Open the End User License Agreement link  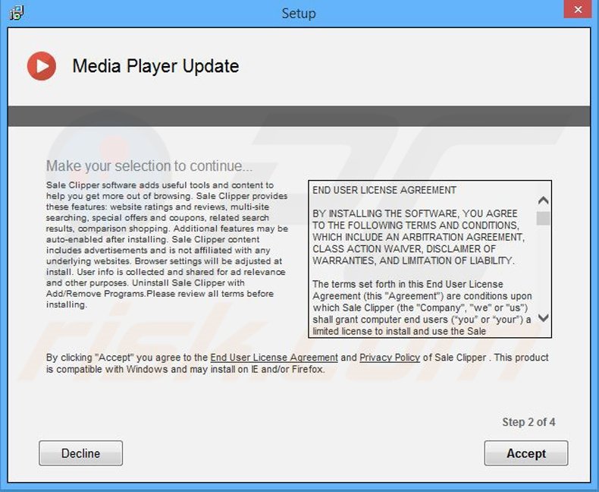point(274,358)
